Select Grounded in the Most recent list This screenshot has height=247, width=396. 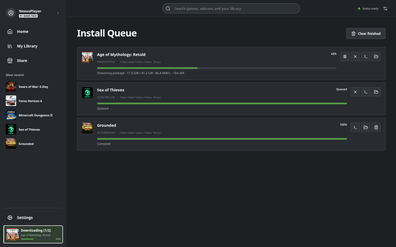coord(33,144)
